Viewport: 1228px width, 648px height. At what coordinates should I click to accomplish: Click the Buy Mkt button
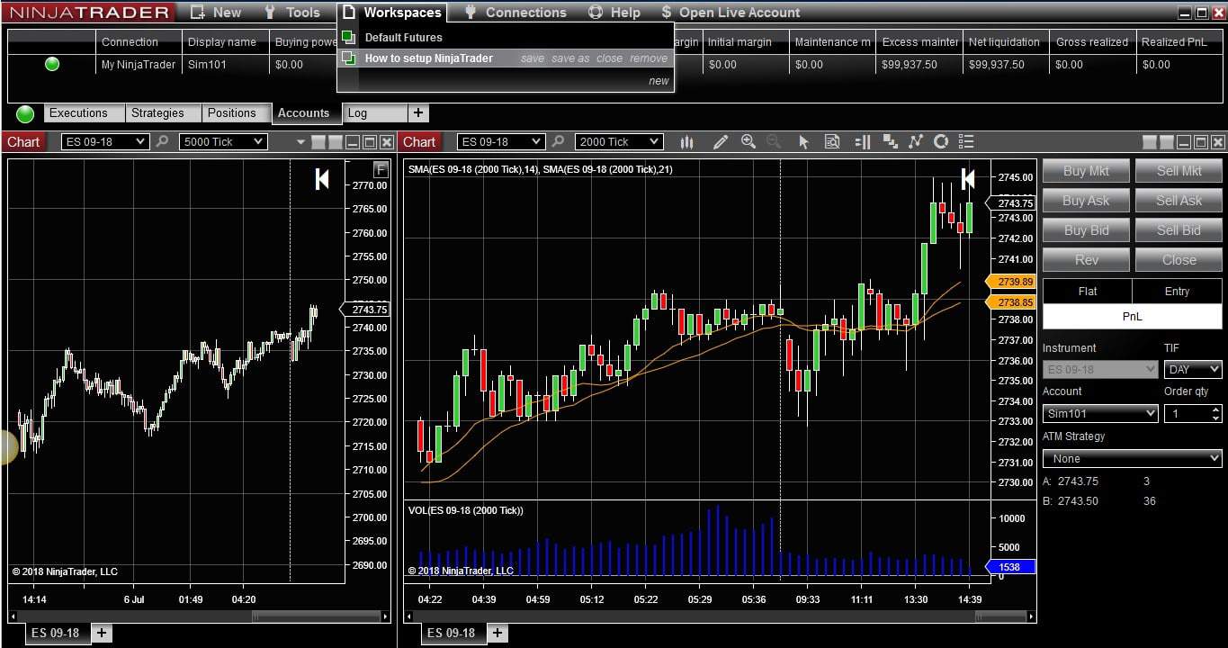coord(1086,171)
